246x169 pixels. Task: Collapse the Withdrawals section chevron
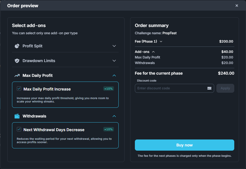(x=114, y=116)
